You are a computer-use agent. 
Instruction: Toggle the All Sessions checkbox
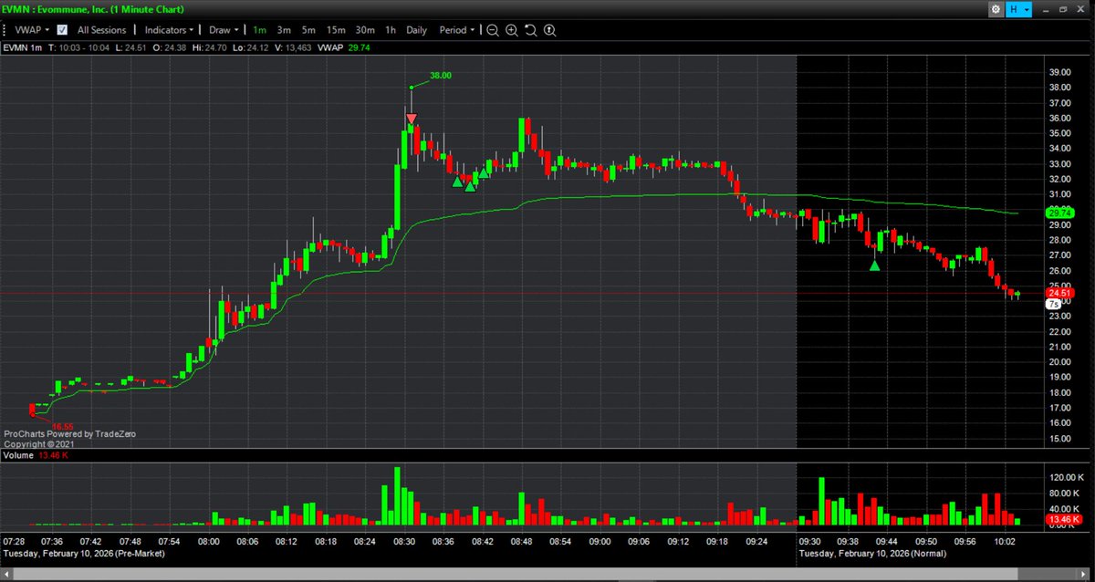pyautogui.click(x=62, y=30)
